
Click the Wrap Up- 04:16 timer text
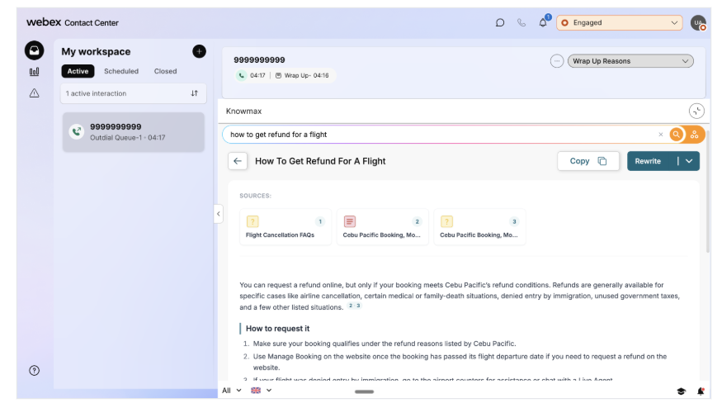click(306, 75)
